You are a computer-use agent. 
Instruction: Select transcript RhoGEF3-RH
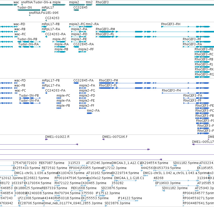(186, 27)
